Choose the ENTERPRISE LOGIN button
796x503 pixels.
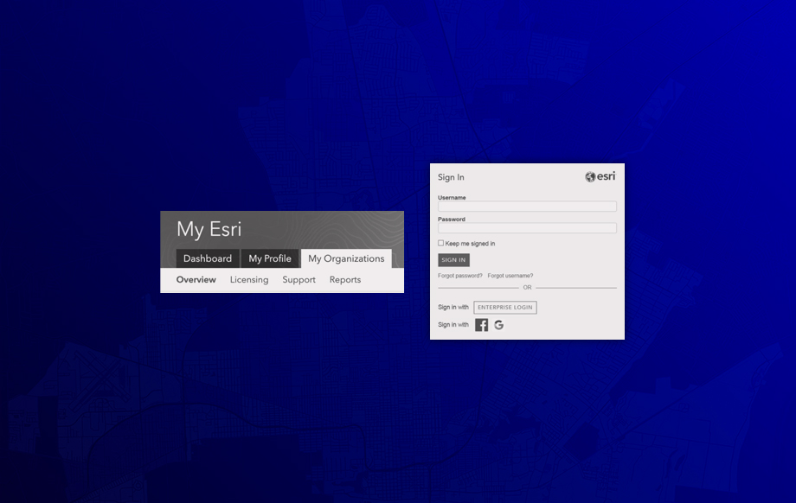coord(505,308)
